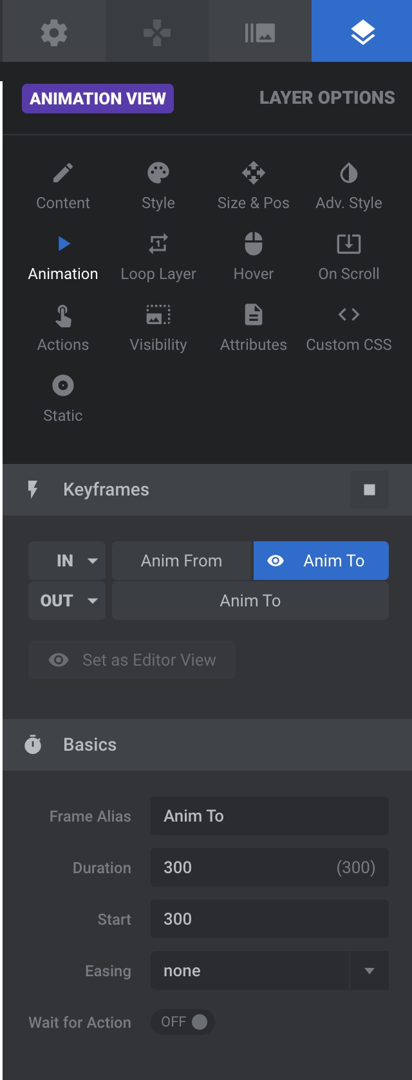Image resolution: width=412 pixels, height=1080 pixels.
Task: Expand the OUT keyframe dropdown
Action: pos(67,601)
